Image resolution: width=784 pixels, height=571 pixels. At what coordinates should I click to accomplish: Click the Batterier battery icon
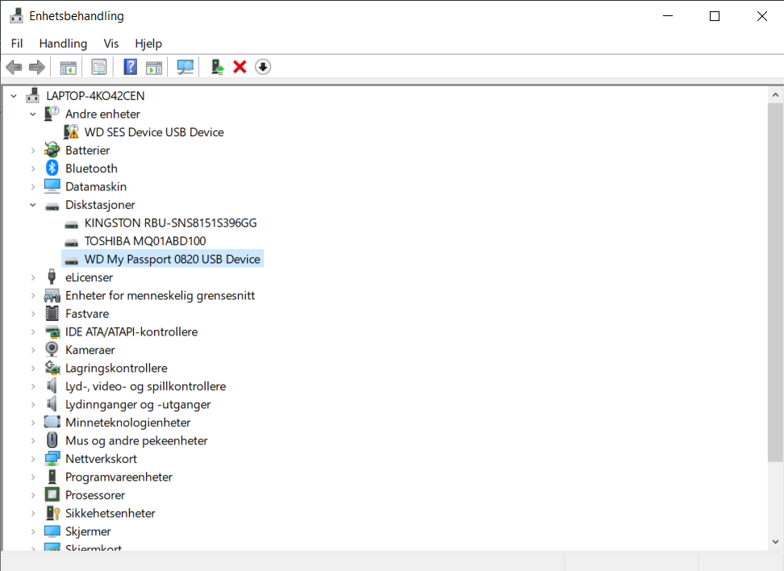click(52, 150)
